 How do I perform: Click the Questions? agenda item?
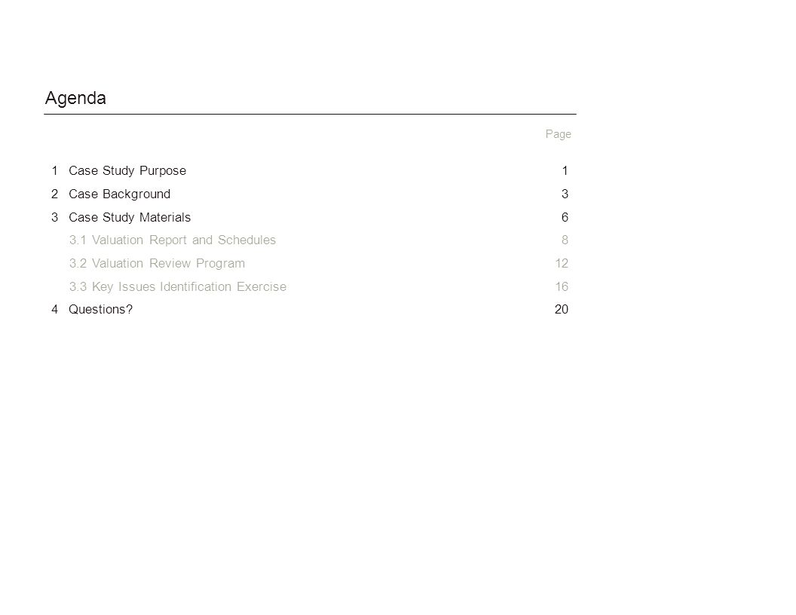tap(100, 310)
